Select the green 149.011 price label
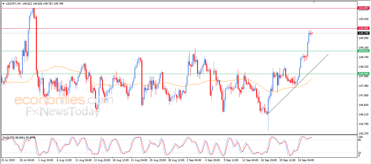The width and height of the screenshot is (371, 164). [x=363, y=51]
